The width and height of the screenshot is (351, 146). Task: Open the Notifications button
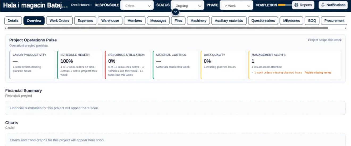point(333,5)
